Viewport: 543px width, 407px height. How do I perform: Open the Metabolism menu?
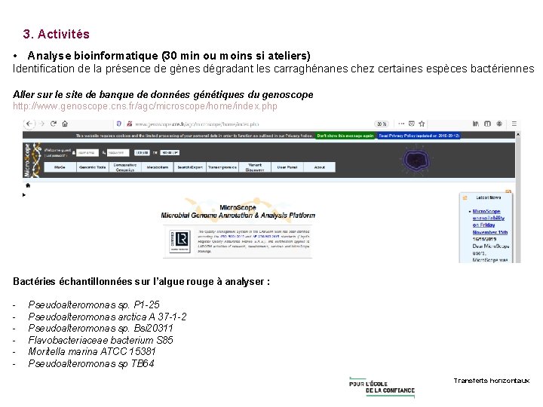(157, 167)
